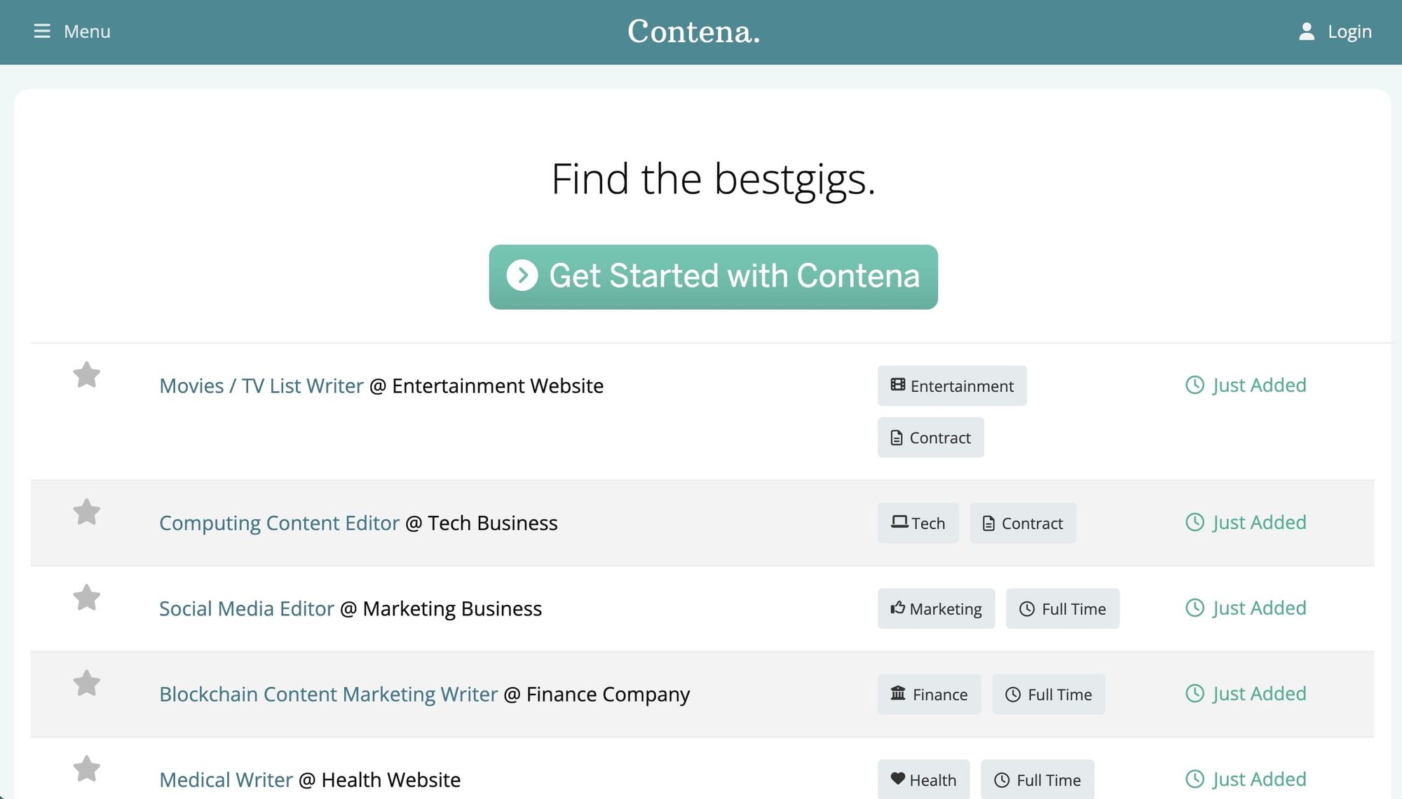Click the Marketing thumbs-up icon
The height and width of the screenshot is (799, 1402).
pyautogui.click(x=897, y=608)
